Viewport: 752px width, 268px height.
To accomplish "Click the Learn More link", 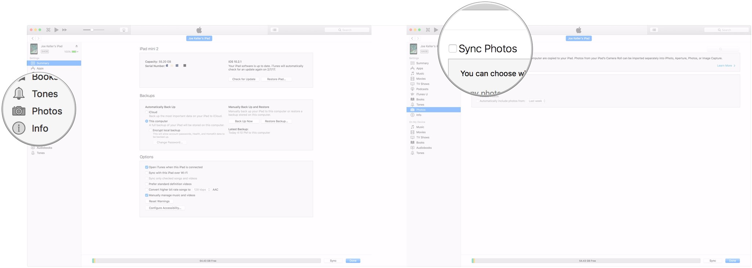I will pyautogui.click(x=726, y=66).
